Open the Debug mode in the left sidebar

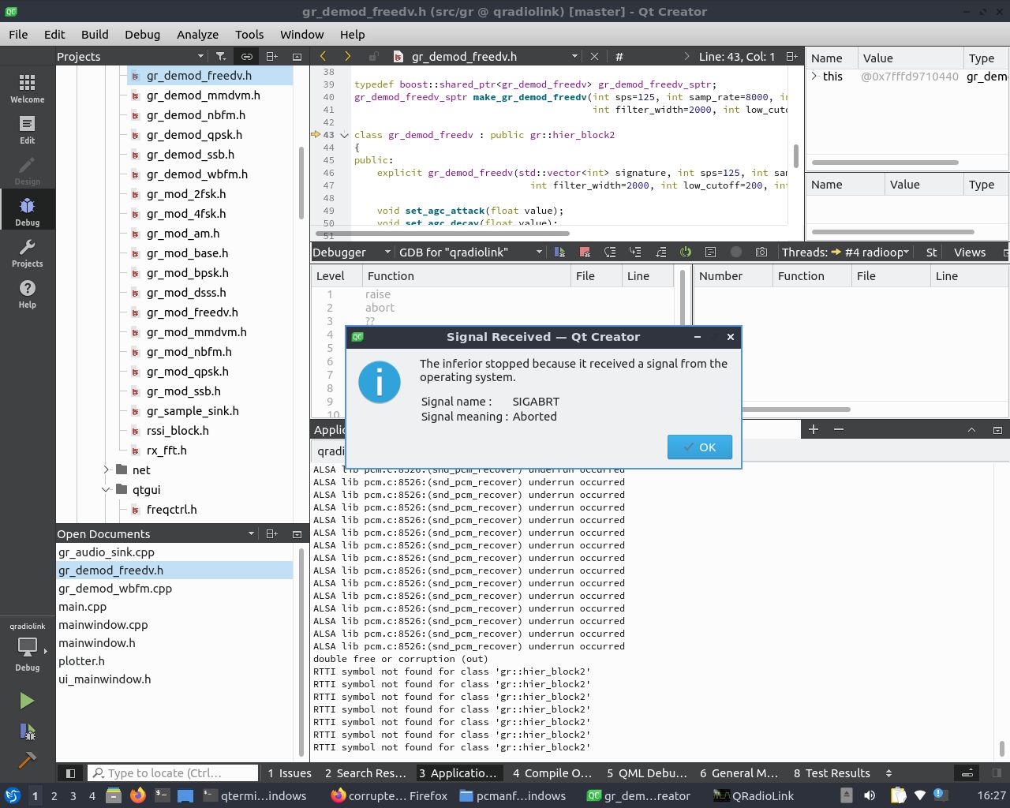pyautogui.click(x=28, y=209)
